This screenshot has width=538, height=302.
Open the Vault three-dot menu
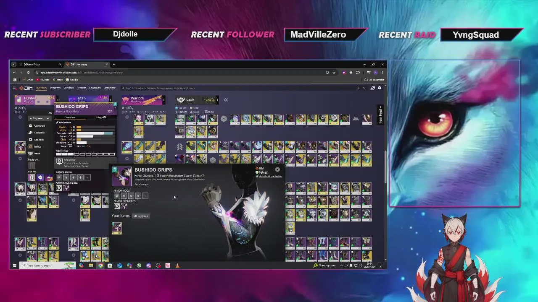217,100
